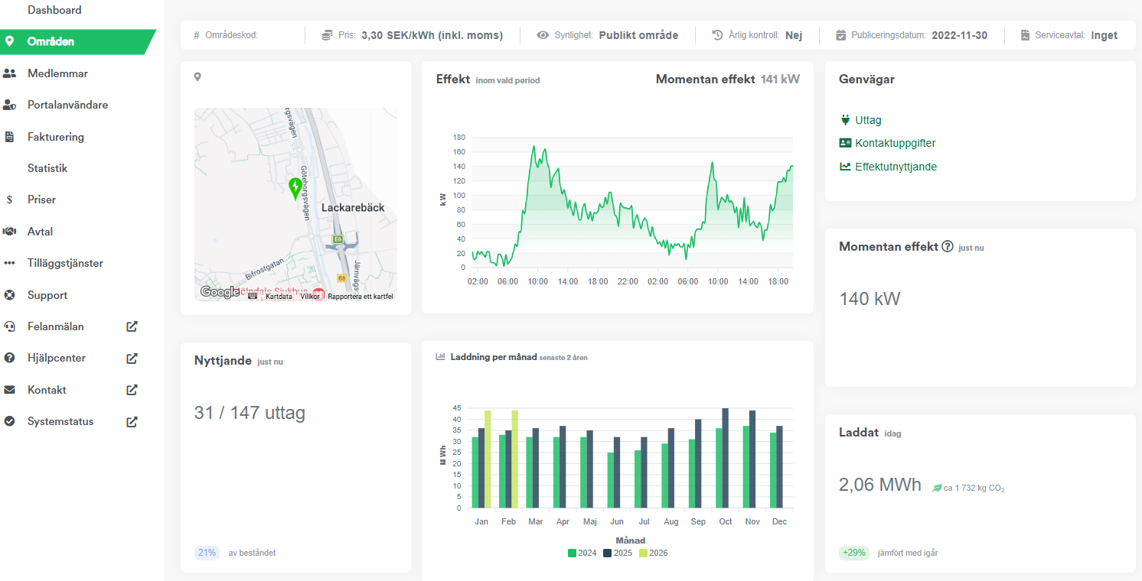Toggle the 2024 series in chart legend
Viewport: 1142px width, 581px height.
[582, 553]
